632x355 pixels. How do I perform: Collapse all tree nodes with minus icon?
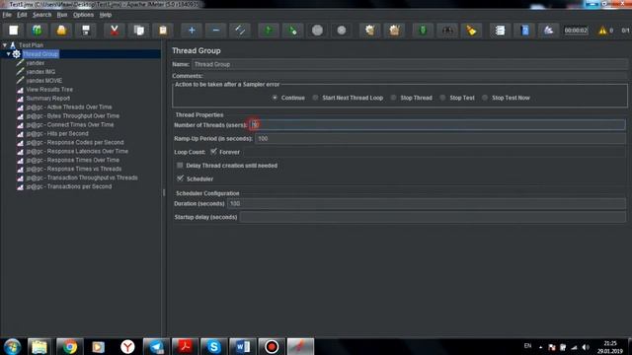click(x=216, y=31)
